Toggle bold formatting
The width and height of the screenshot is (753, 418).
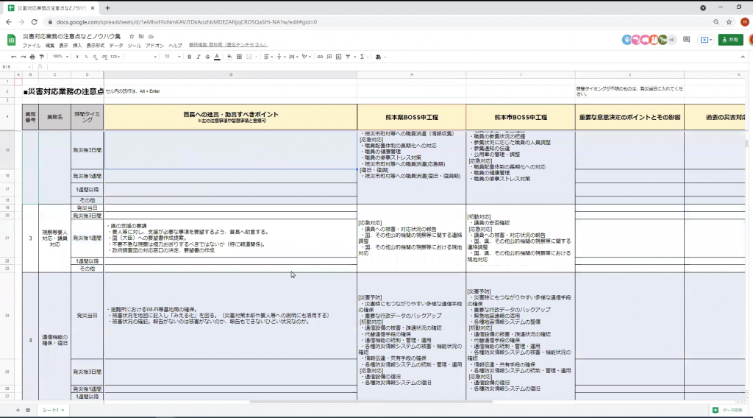[x=189, y=57]
